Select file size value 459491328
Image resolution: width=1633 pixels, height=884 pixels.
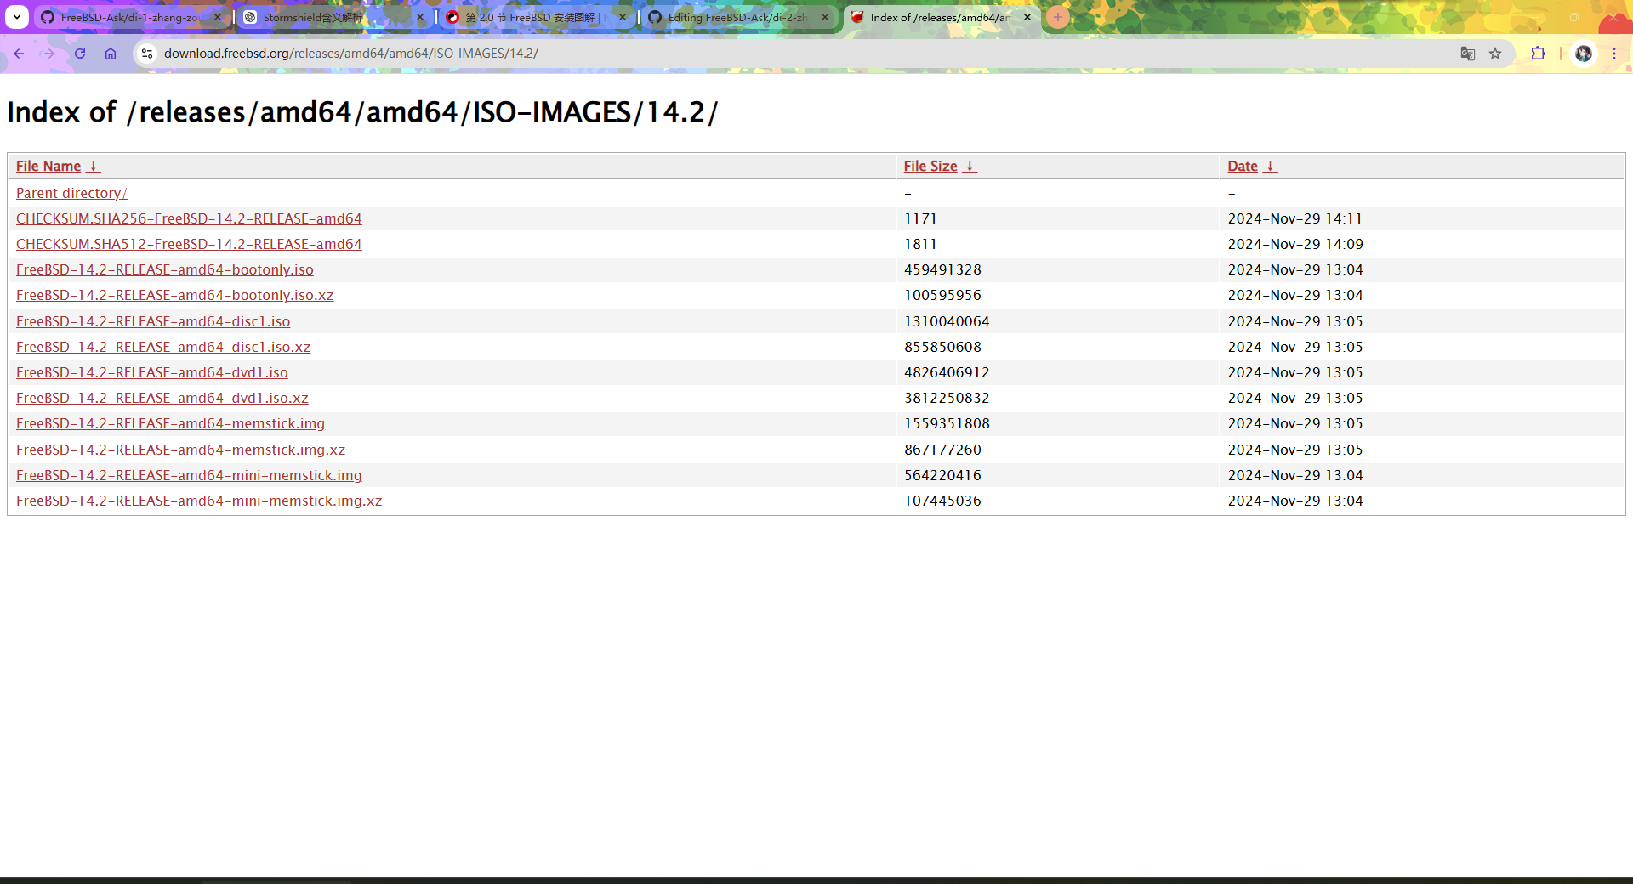click(x=942, y=270)
